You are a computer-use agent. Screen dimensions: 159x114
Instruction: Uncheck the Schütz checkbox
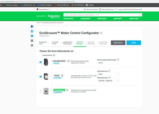(41, 77)
